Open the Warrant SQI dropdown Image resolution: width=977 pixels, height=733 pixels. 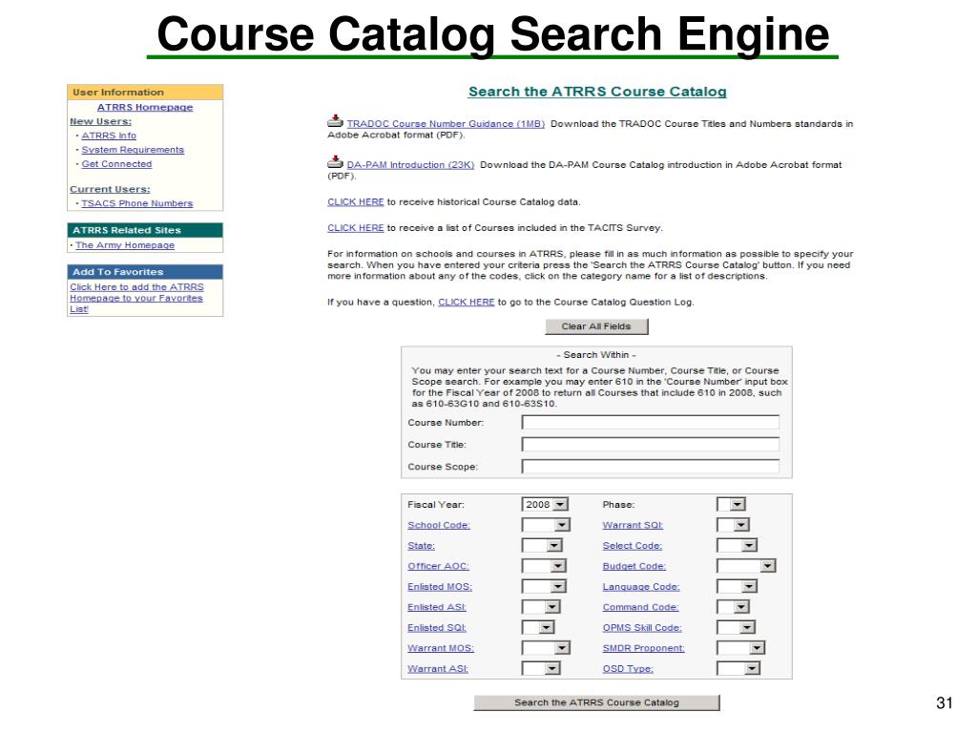point(733,526)
